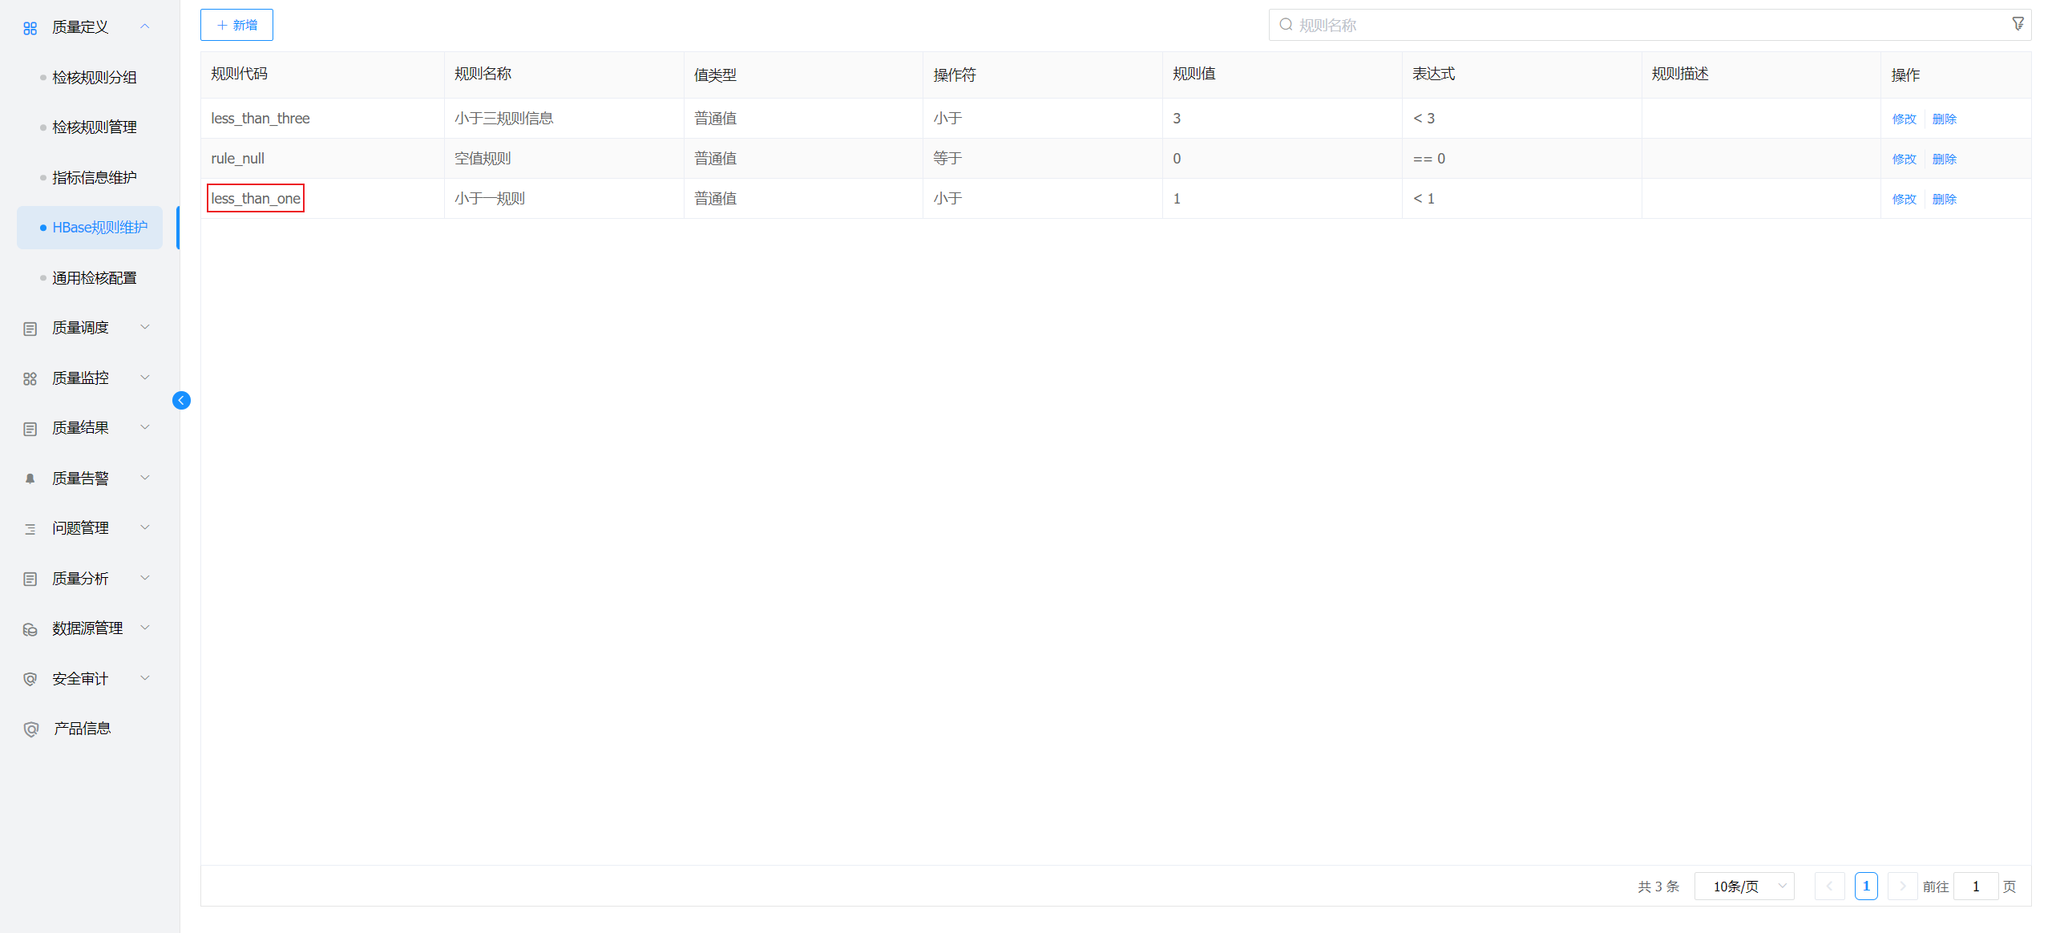Click the 质量告警 bell icon
Screen dimensions: 2052x933
click(x=30, y=479)
